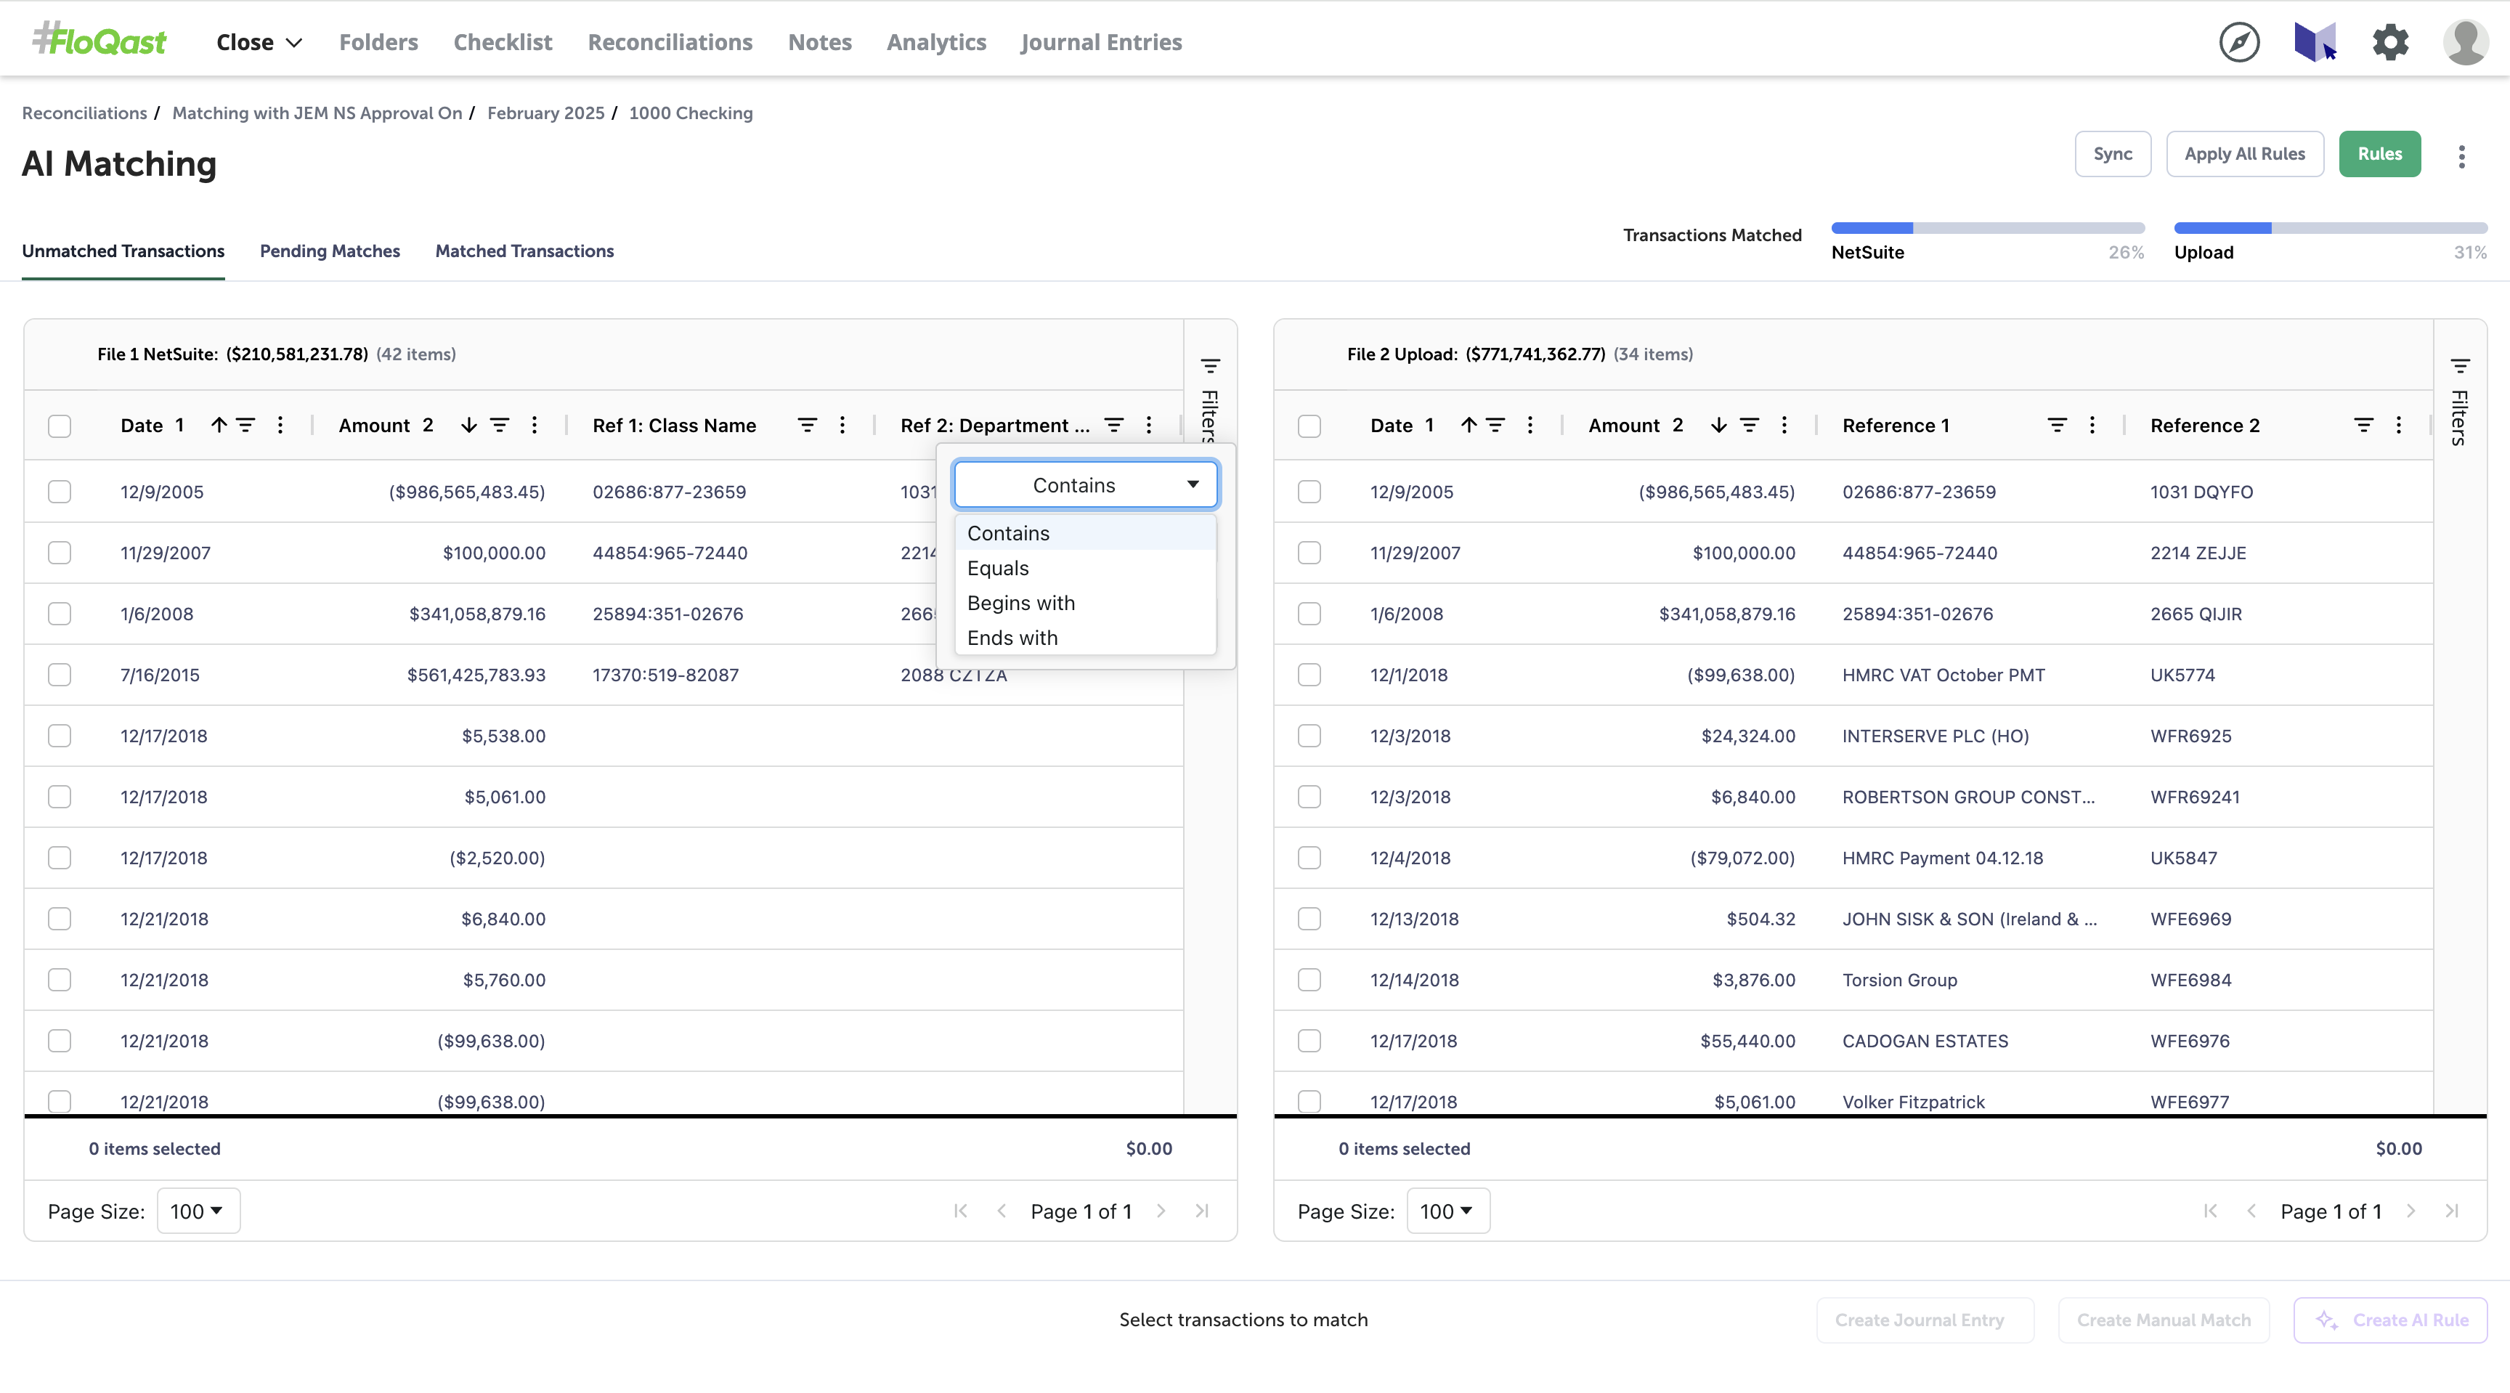
Task: Click the settings gear icon
Action: tap(2389, 42)
